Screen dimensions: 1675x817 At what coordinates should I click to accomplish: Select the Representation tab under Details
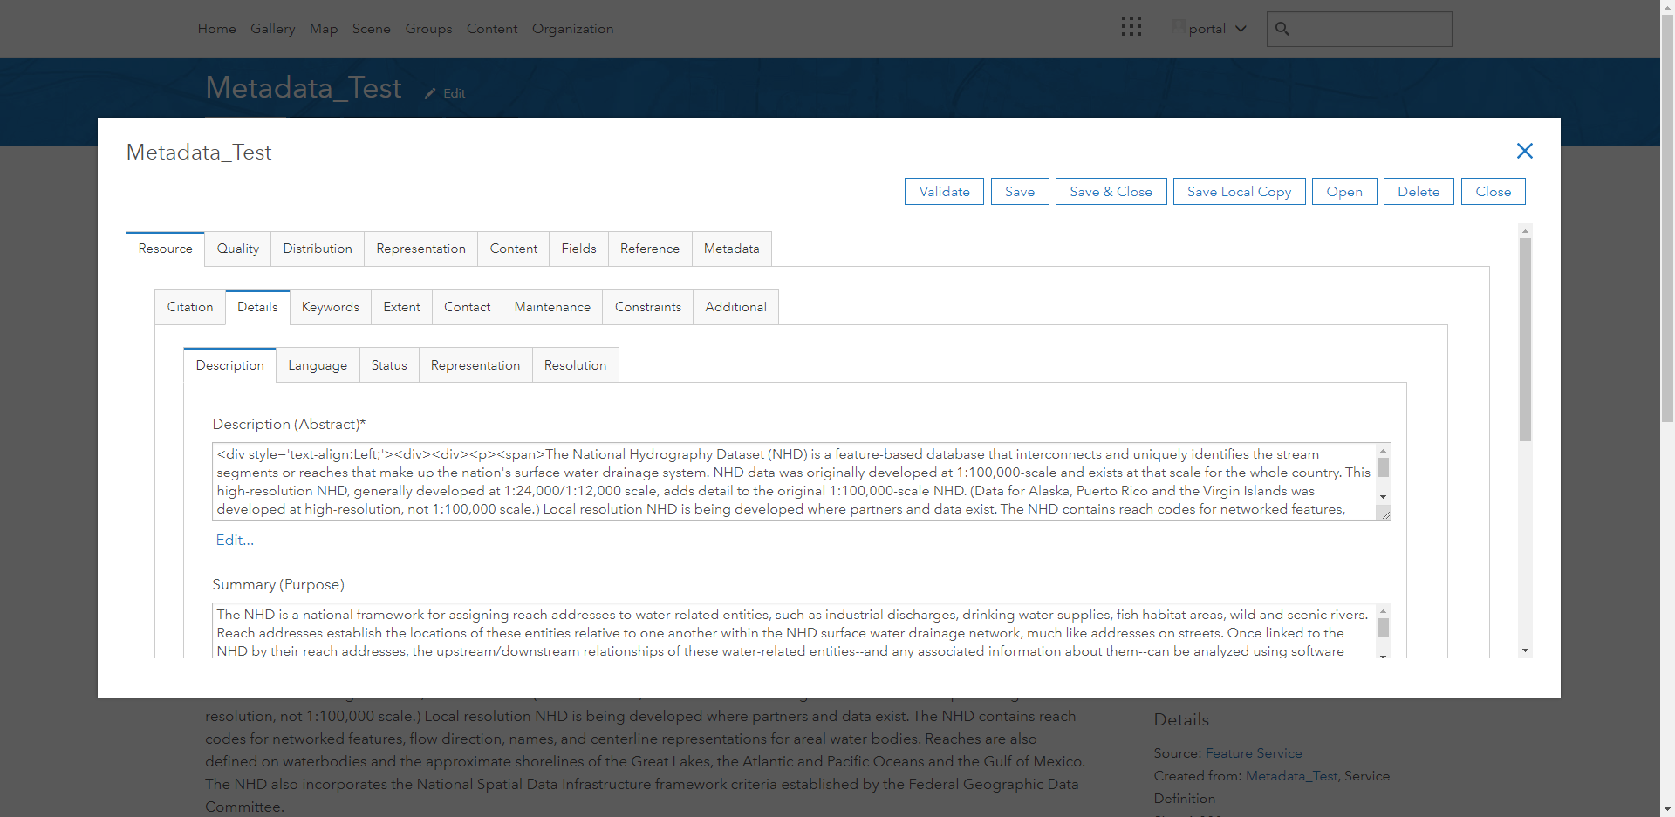tap(475, 365)
